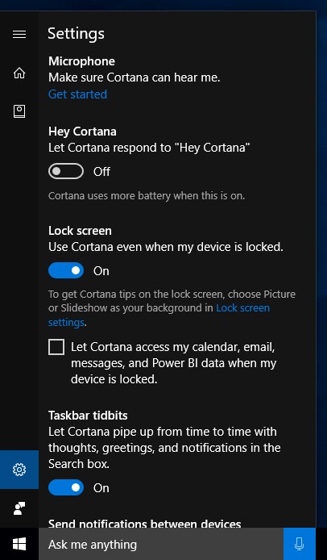Open the hamburger menu
This screenshot has width=327, height=560.
click(x=19, y=34)
